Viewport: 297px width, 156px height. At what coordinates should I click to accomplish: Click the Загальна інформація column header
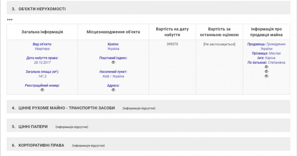[x=42, y=32]
